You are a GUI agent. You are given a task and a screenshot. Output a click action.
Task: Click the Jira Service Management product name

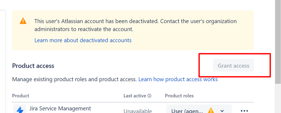pos(60,109)
